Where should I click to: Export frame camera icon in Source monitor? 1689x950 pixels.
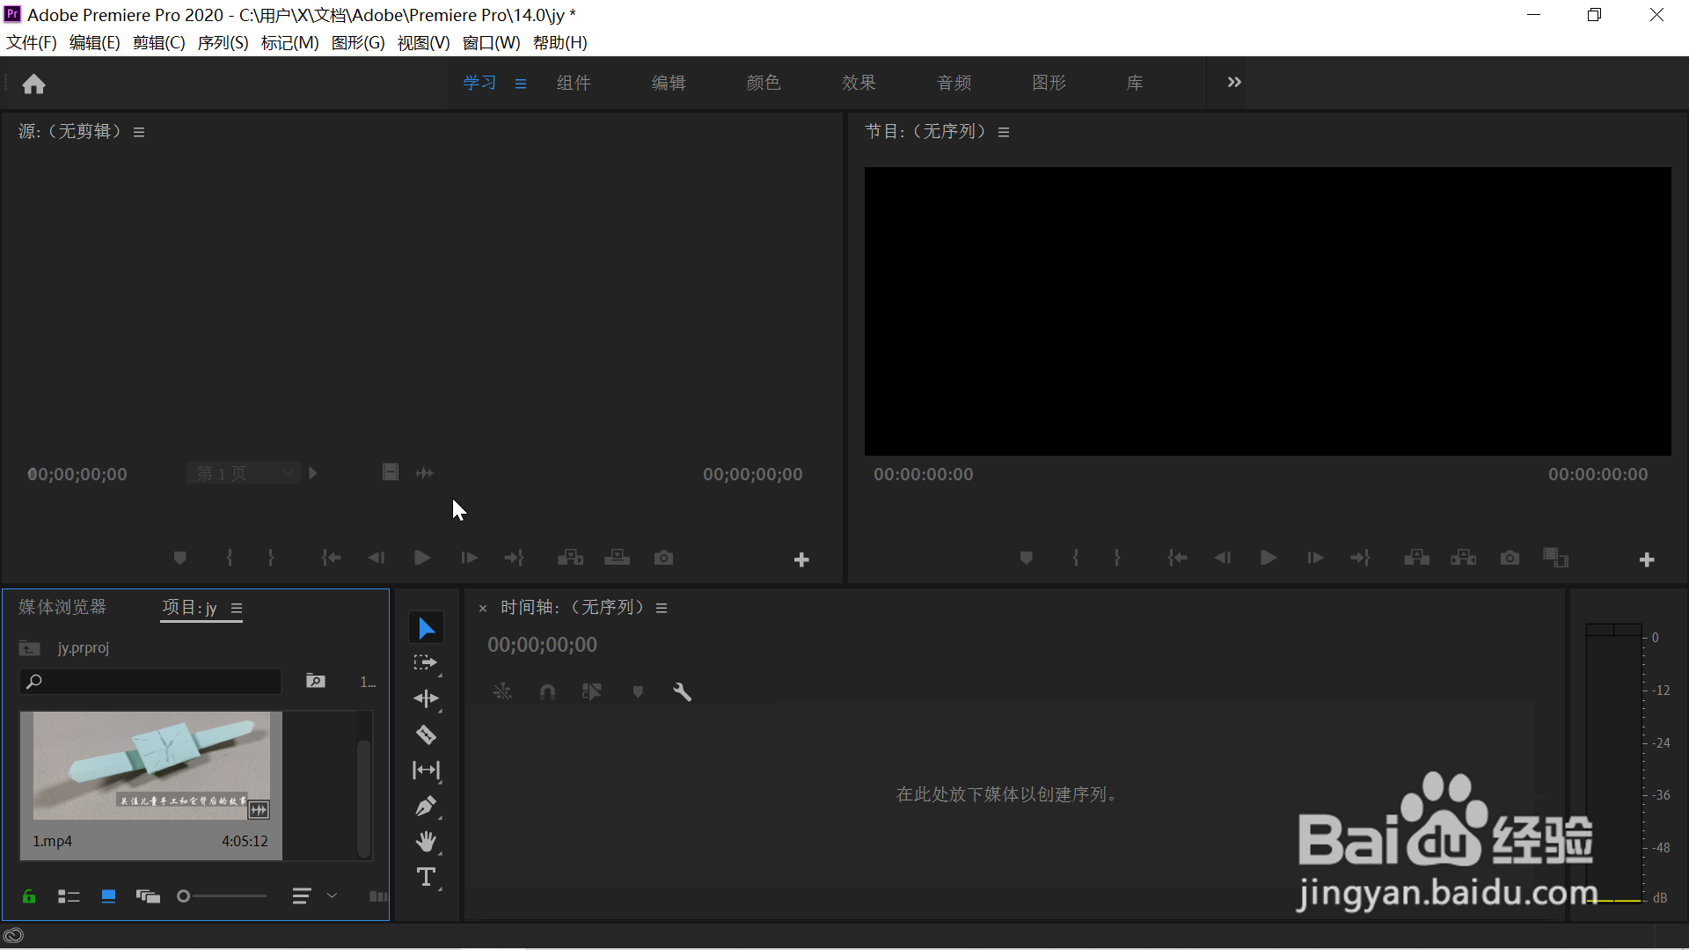pos(663,558)
